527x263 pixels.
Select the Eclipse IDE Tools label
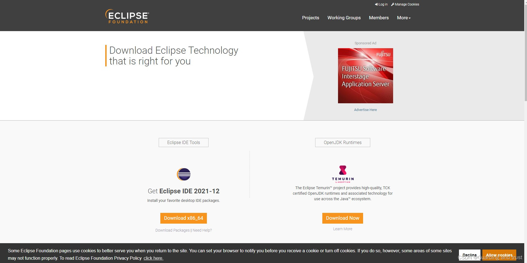[x=183, y=142]
